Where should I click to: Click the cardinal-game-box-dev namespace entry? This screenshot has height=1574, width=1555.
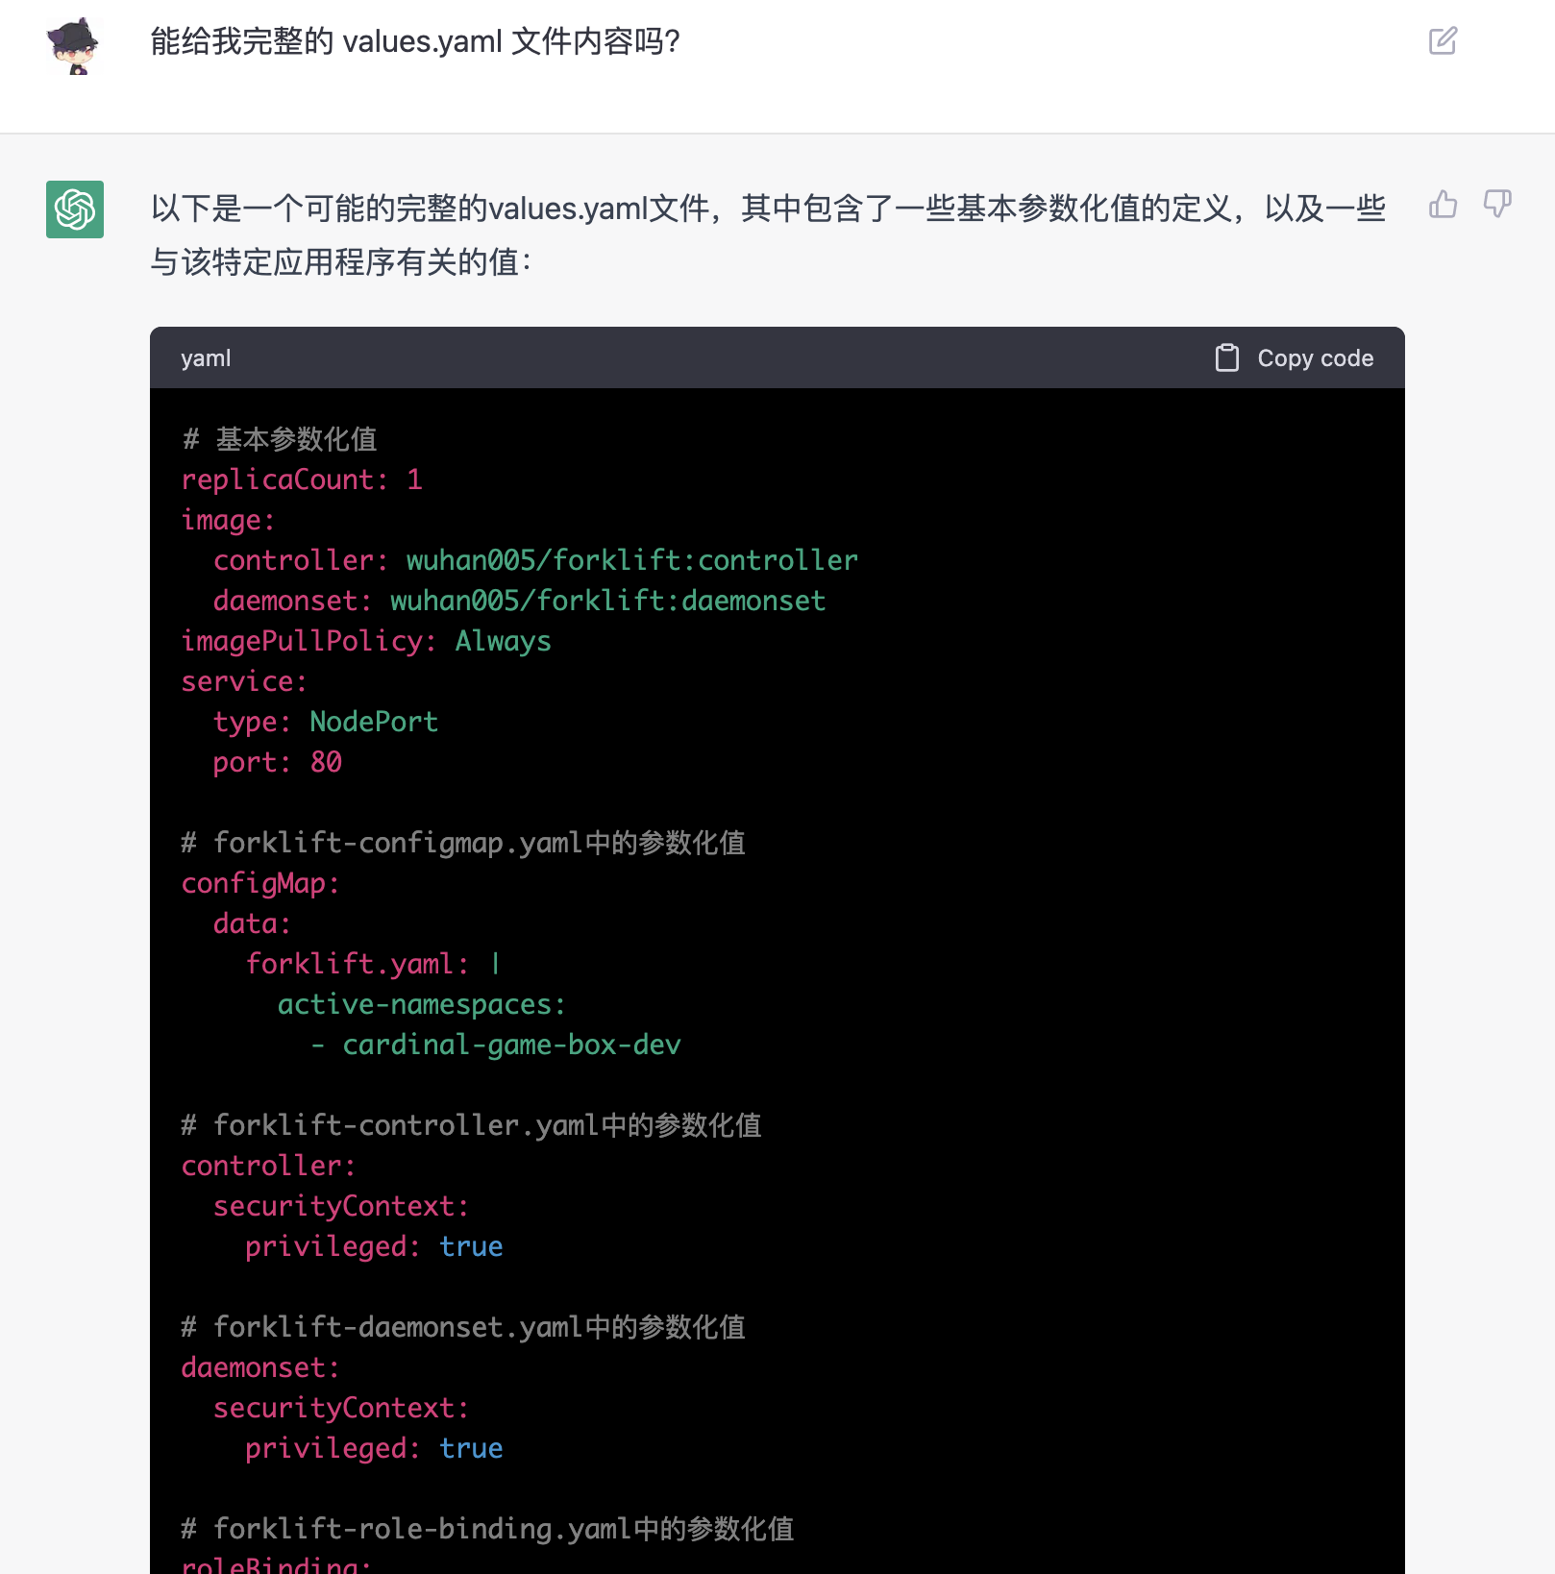511,1045
